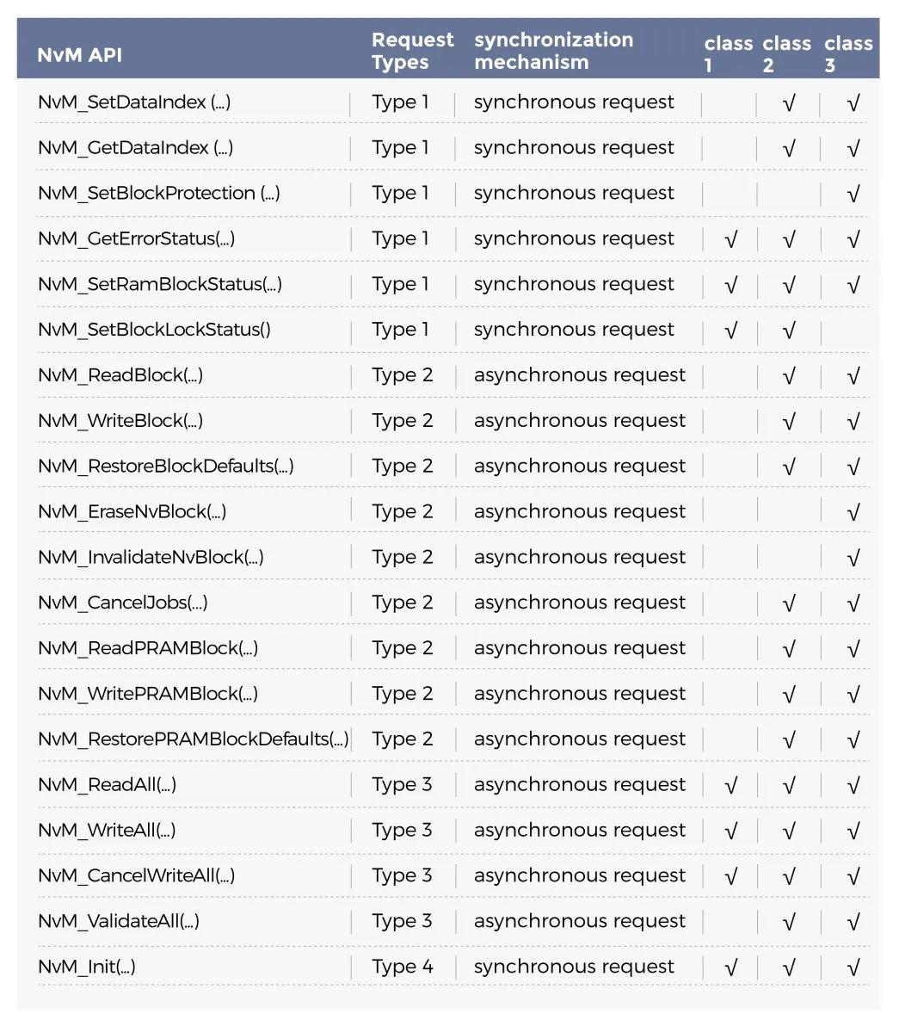Select the NvM_RestorePRAMBlockDefaults API name
This screenshot has height=1014, width=899.
point(193,739)
